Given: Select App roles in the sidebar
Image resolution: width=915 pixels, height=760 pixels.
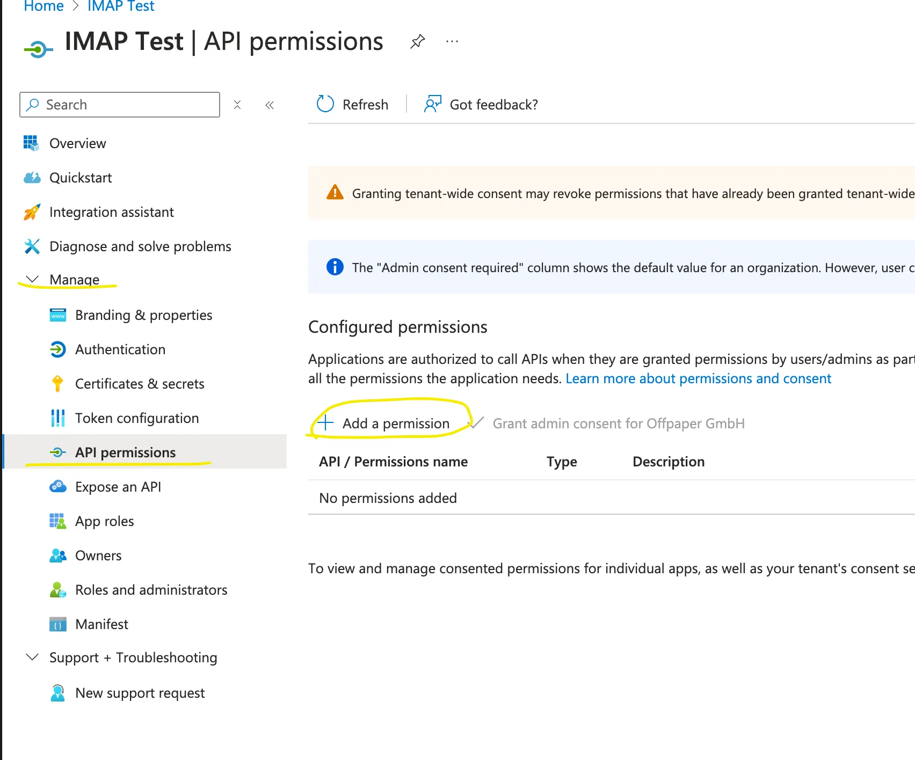Looking at the screenshot, I should coord(104,521).
